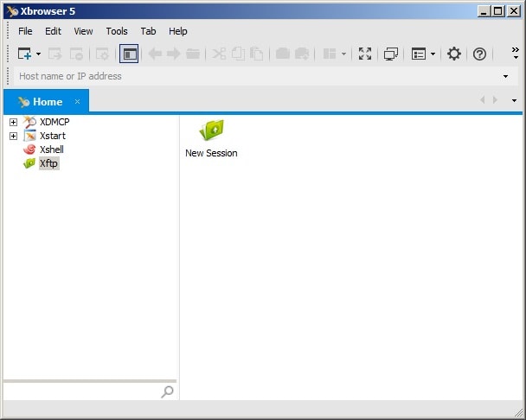This screenshot has width=526, height=420.
Task: Click the disabled disconnect session icon
Action: pos(76,54)
